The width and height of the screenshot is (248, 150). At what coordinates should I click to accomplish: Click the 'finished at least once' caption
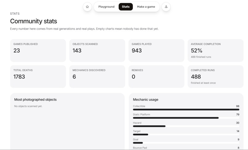(x=203, y=83)
